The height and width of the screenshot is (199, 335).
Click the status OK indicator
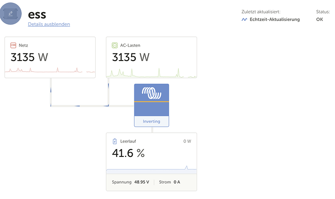(x=319, y=19)
